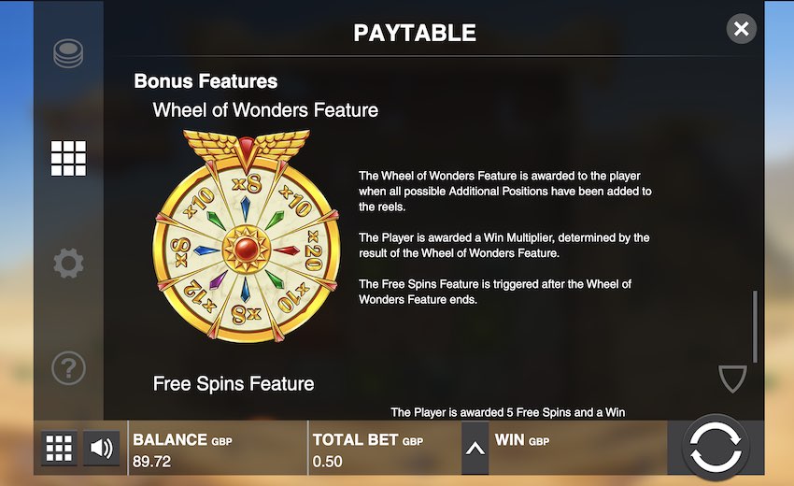Open the gear settings icon
This screenshot has width=794, height=486.
point(68,263)
